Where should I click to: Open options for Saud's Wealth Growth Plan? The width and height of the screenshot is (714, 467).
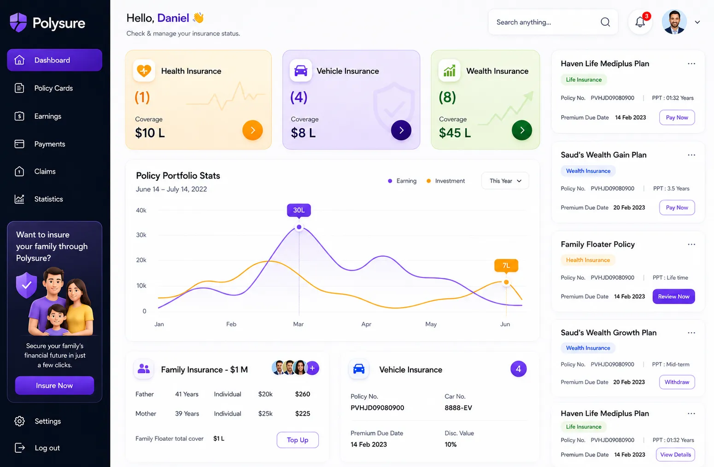point(691,332)
